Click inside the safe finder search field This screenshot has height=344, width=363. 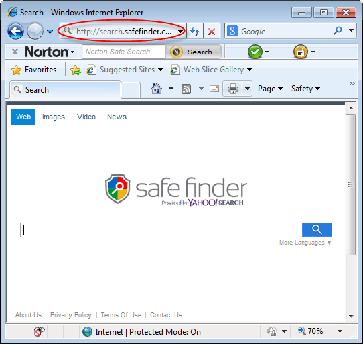pyautogui.click(x=161, y=230)
